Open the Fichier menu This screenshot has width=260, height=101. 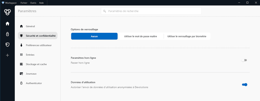24,3
